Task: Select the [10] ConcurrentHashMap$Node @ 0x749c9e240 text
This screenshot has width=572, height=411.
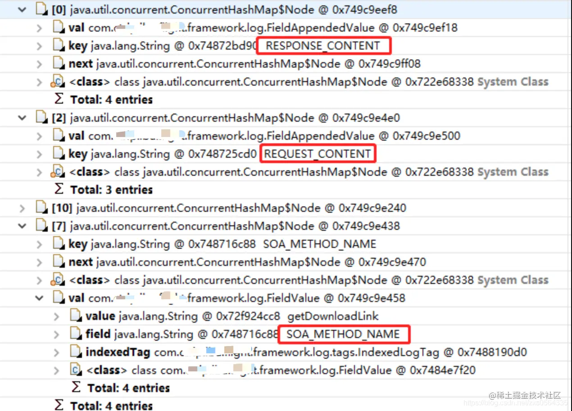Action: 229,208
